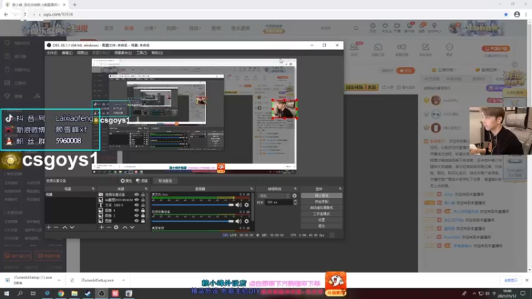This screenshot has height=299, width=532.
Task: Bookmark this page with the star icon
Action: [506, 14]
